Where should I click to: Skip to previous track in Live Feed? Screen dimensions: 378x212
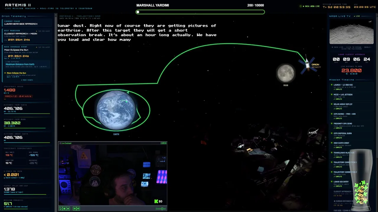click(75, 208)
